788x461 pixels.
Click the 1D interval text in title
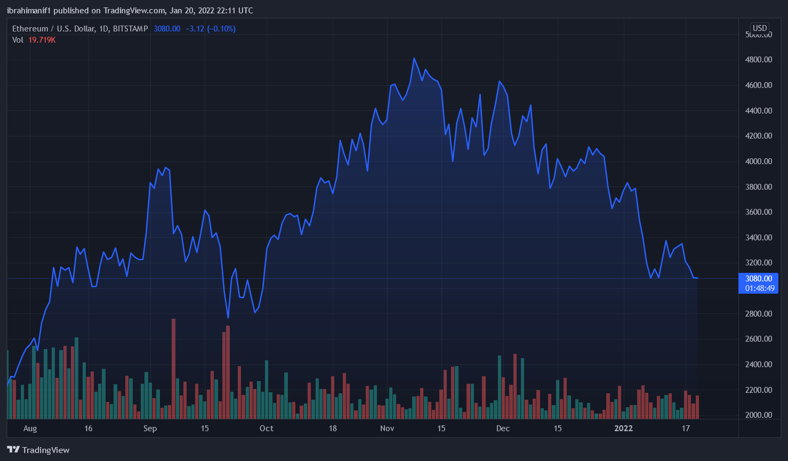click(103, 29)
